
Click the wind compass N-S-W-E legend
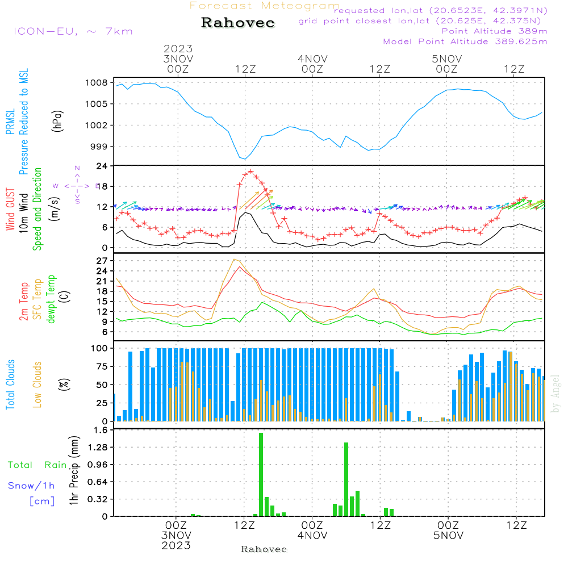click(77, 186)
